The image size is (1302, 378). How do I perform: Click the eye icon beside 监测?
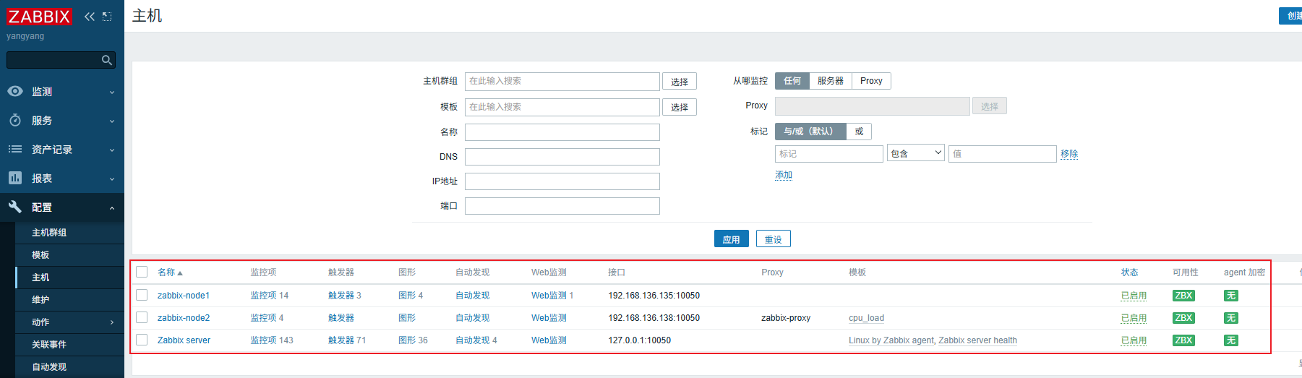click(x=15, y=91)
